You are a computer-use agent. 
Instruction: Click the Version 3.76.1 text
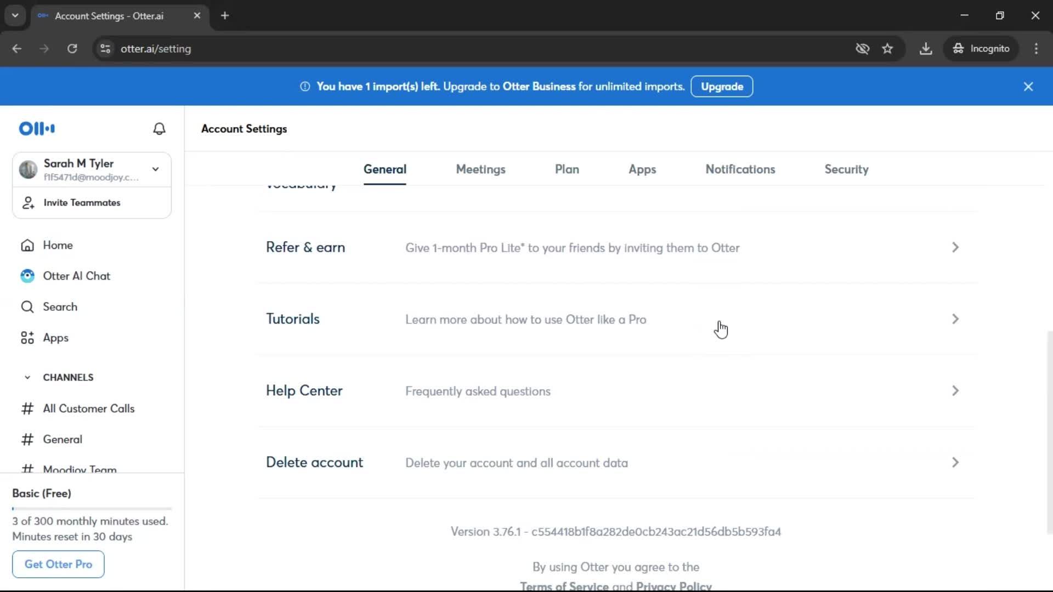click(x=615, y=532)
